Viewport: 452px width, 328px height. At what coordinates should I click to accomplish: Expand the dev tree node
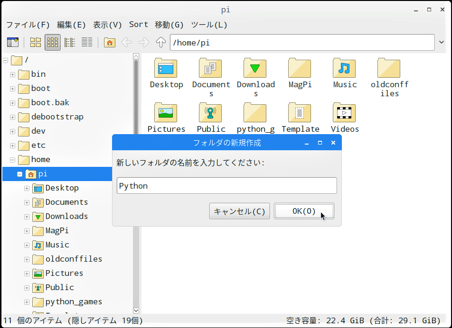click(x=12, y=131)
